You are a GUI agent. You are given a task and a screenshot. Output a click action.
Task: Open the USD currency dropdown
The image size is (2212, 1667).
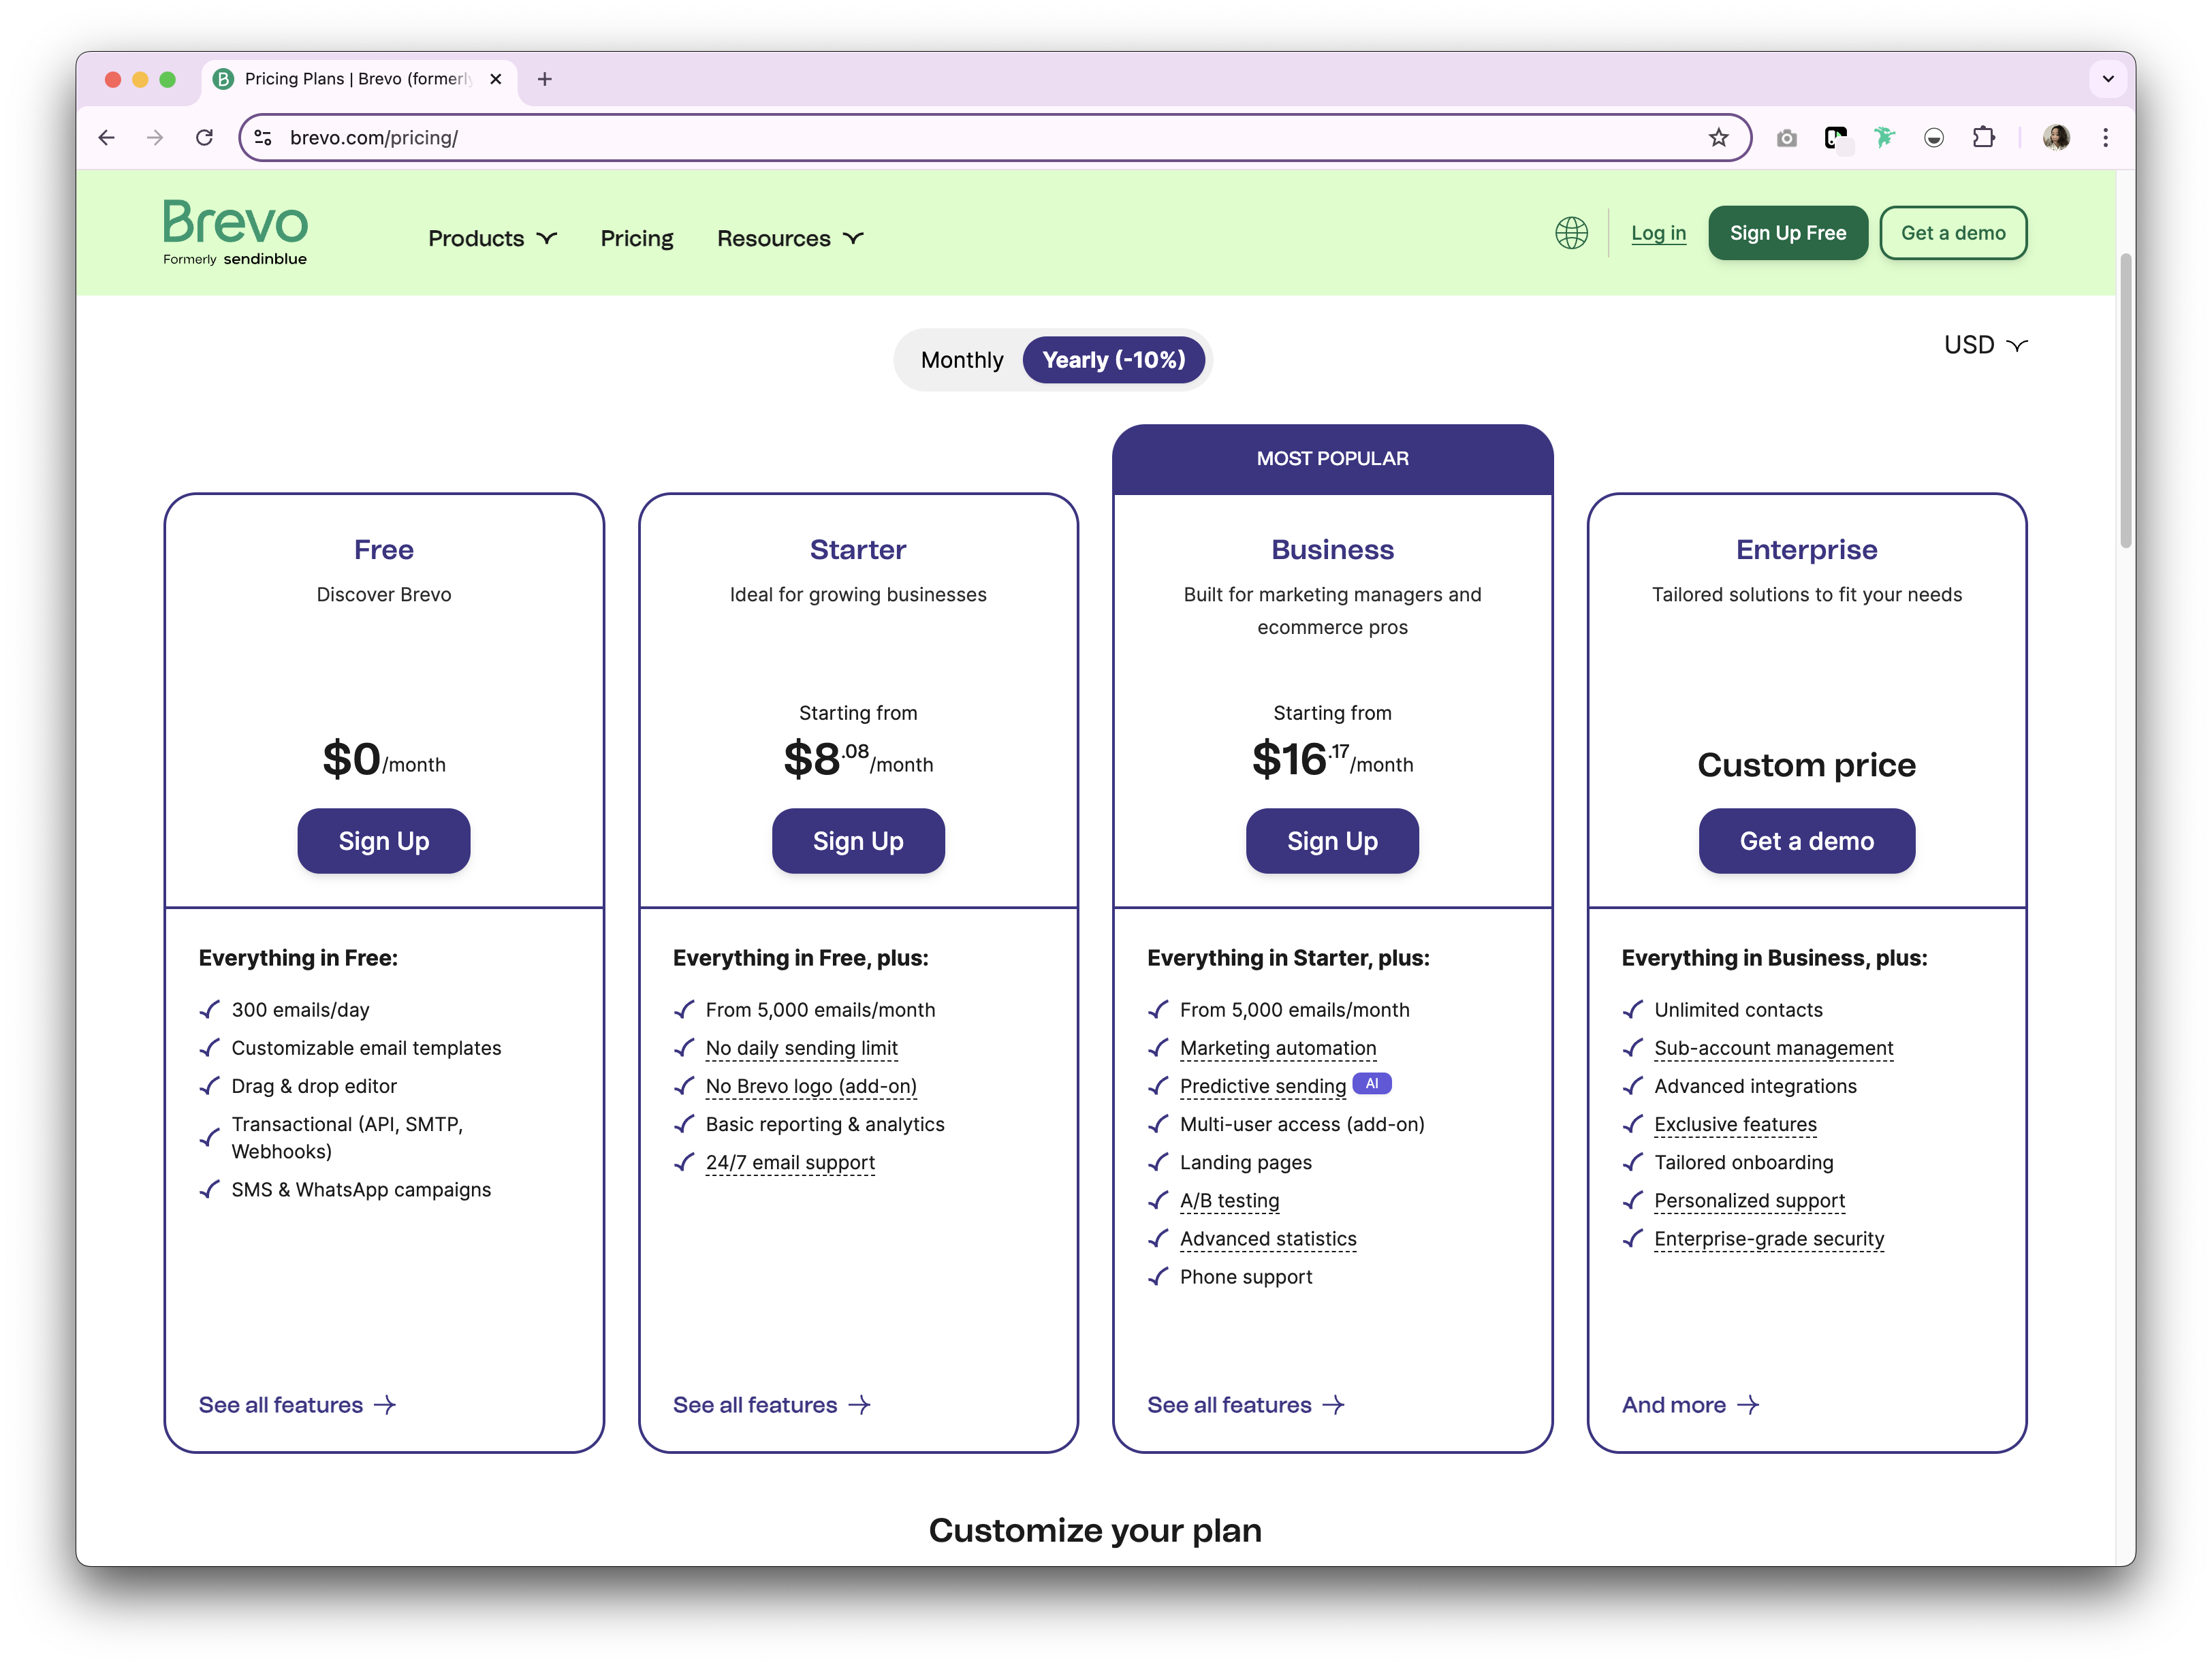(x=1985, y=345)
